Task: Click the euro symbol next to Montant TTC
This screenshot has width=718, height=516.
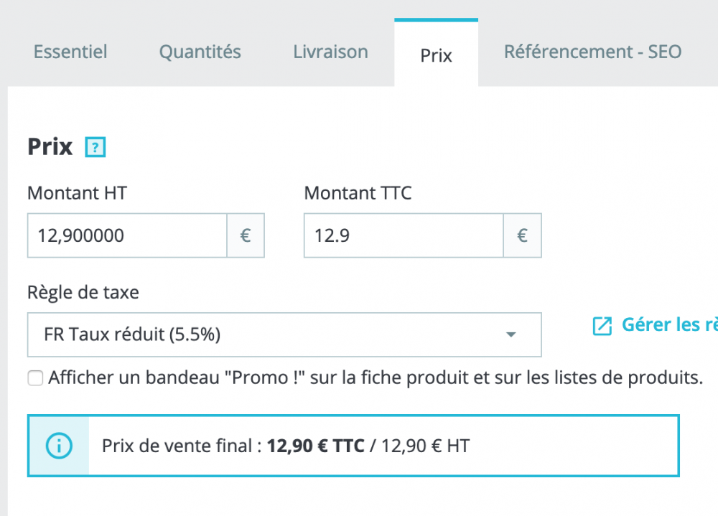Action: point(523,235)
